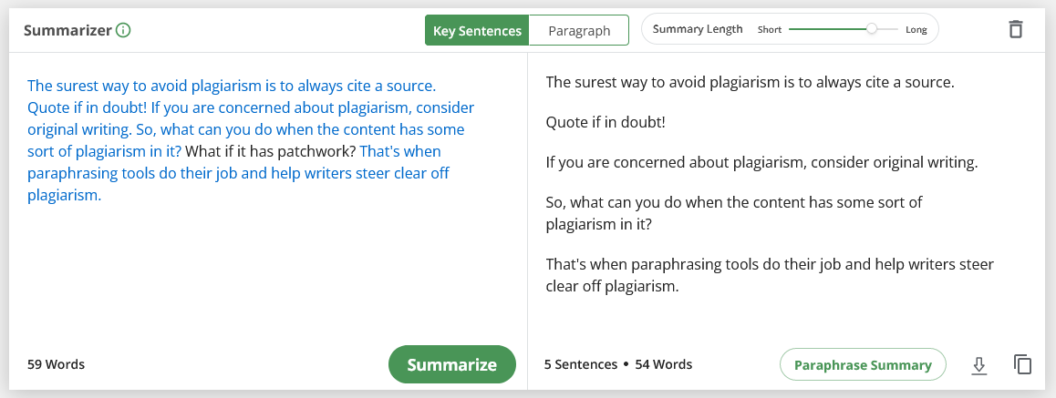This screenshot has width=1056, height=398.
Task: Click the highlighted sentence 'Quote if in doubt!'
Action: [86, 107]
